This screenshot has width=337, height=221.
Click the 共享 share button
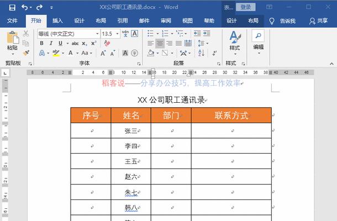[319, 21]
